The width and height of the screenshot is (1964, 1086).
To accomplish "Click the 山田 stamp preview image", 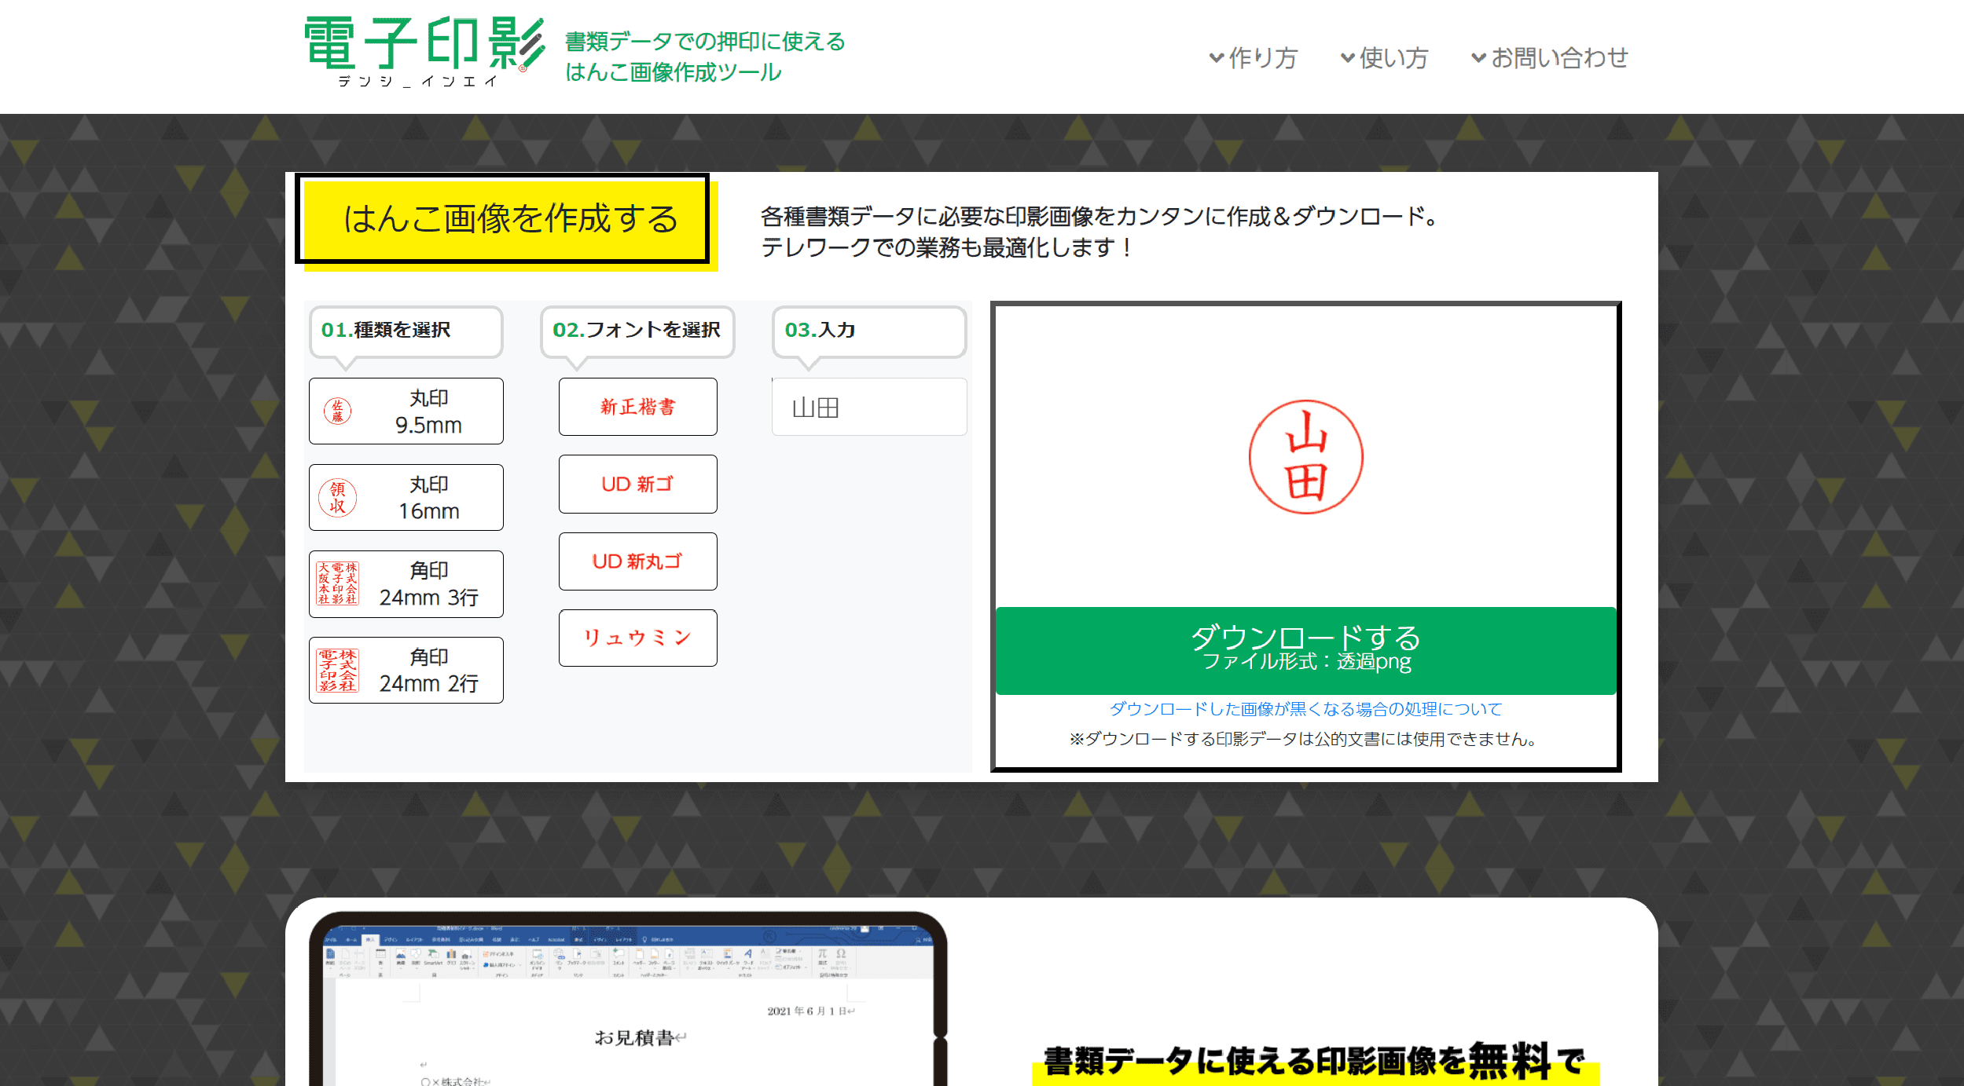I will [x=1306, y=457].
